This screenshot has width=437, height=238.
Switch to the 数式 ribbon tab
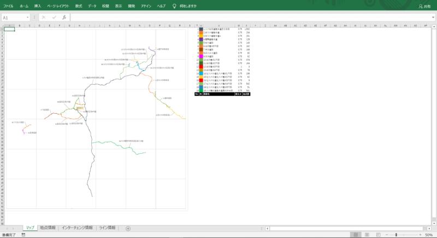(79, 6)
